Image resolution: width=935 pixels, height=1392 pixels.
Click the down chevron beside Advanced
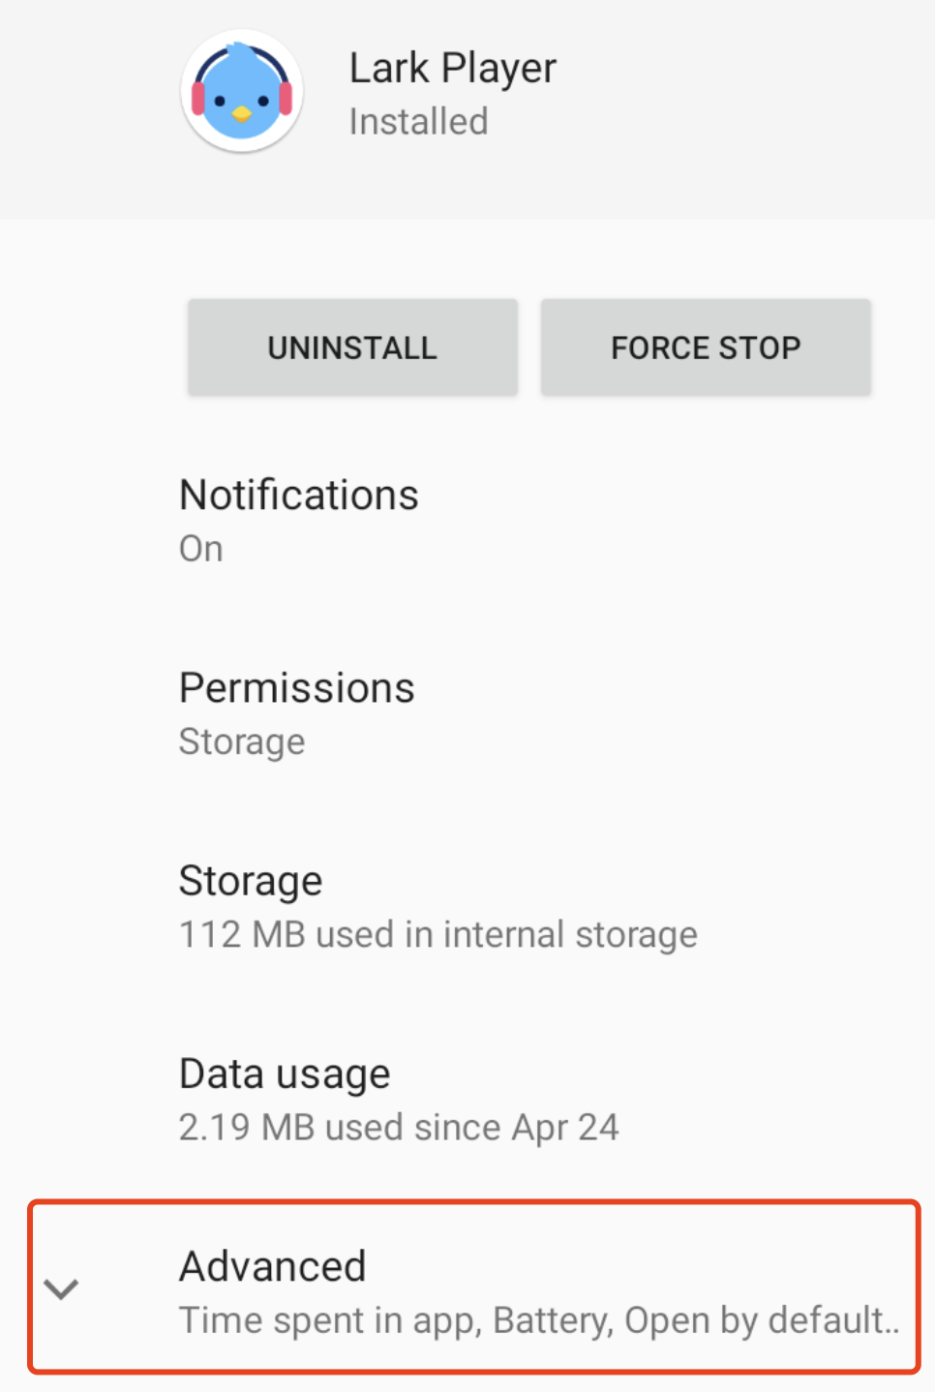[x=61, y=1289]
